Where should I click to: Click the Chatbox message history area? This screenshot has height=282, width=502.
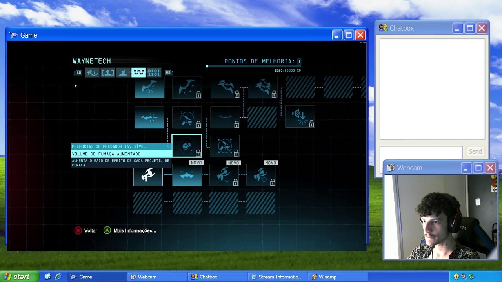(x=432, y=89)
